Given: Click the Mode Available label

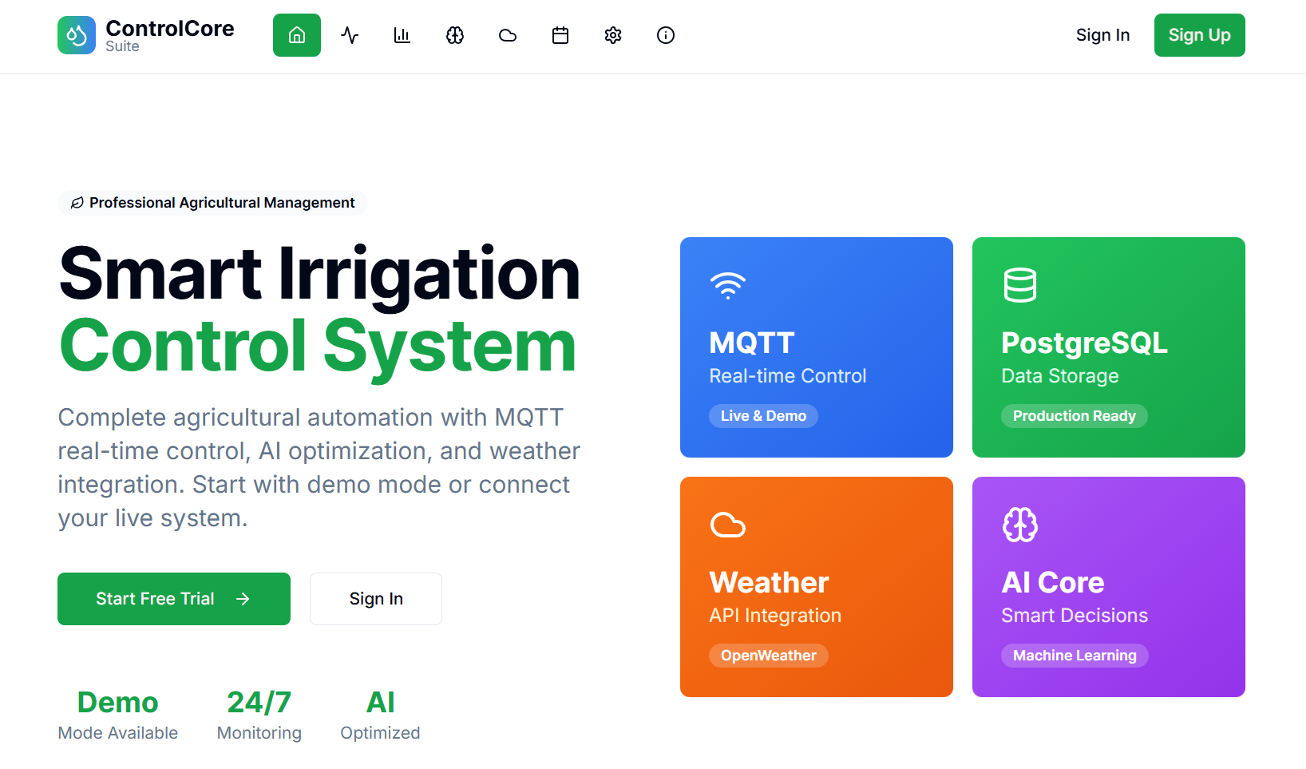Looking at the screenshot, I should 118,733.
